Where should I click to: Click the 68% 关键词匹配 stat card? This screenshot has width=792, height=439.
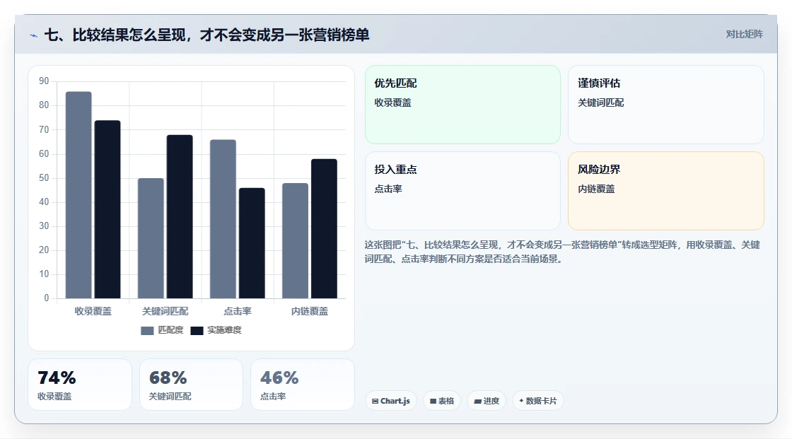click(x=191, y=385)
